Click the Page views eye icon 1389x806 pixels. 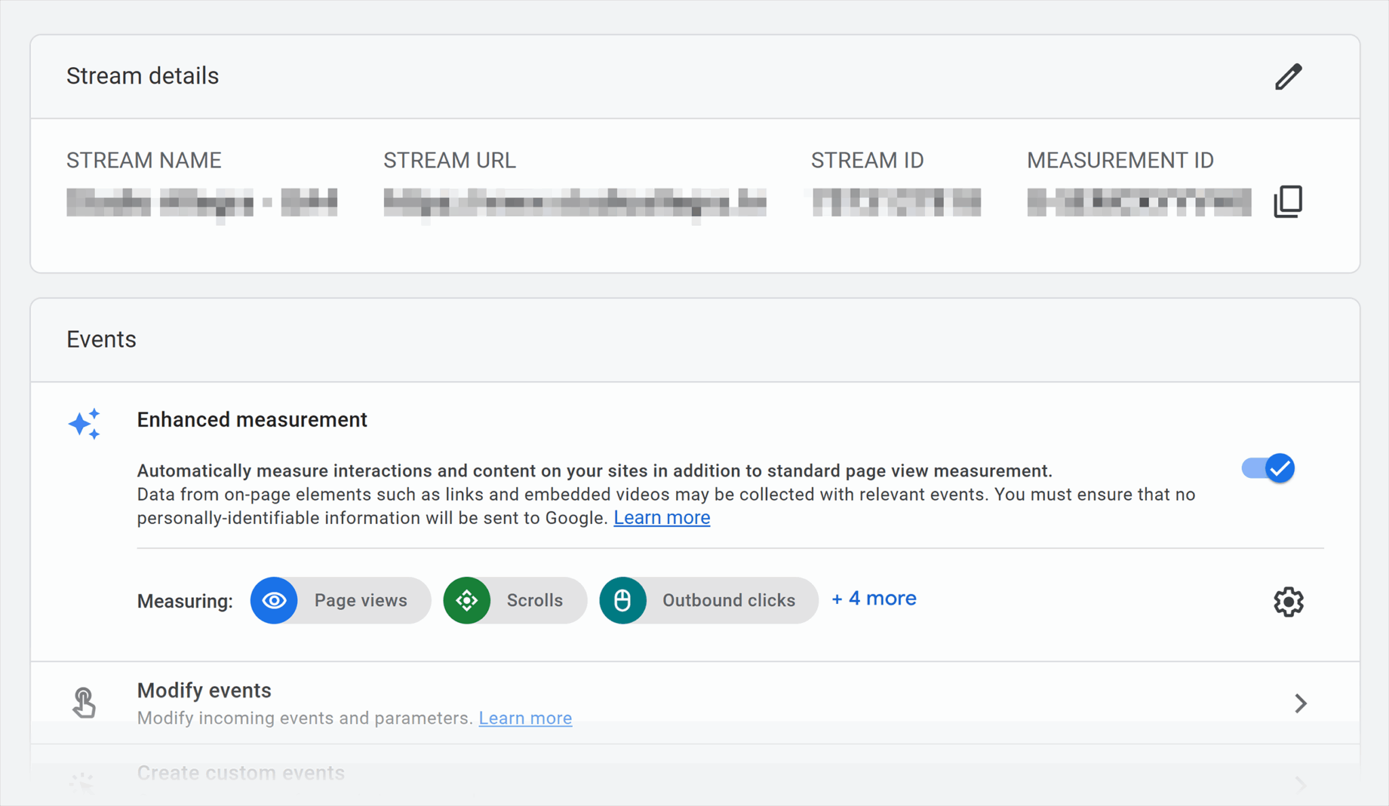pyautogui.click(x=274, y=600)
